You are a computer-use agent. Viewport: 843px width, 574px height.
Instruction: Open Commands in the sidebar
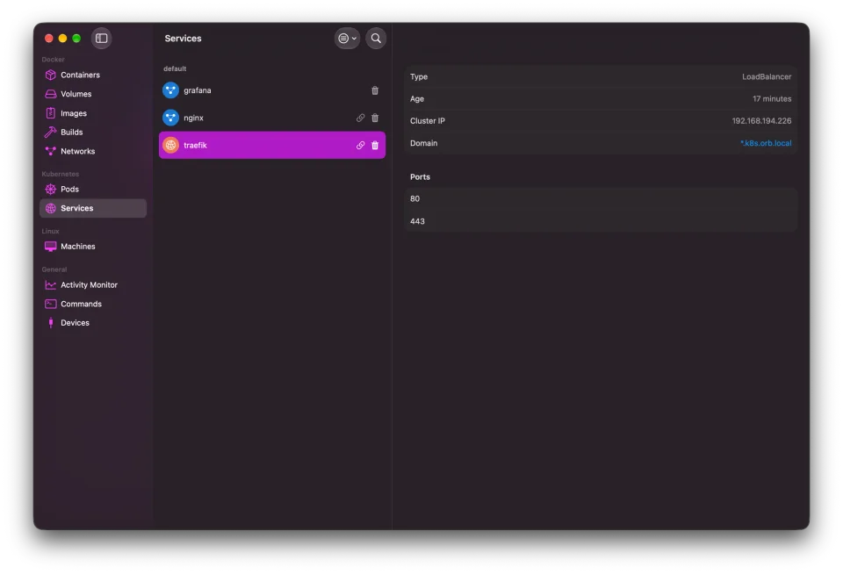click(x=93, y=305)
